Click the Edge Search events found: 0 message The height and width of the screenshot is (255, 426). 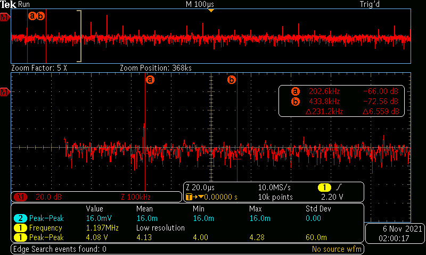click(x=60, y=249)
